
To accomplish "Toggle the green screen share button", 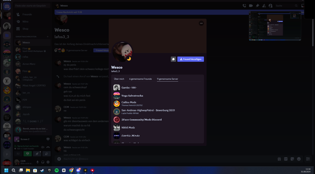I will [x=28, y=154].
